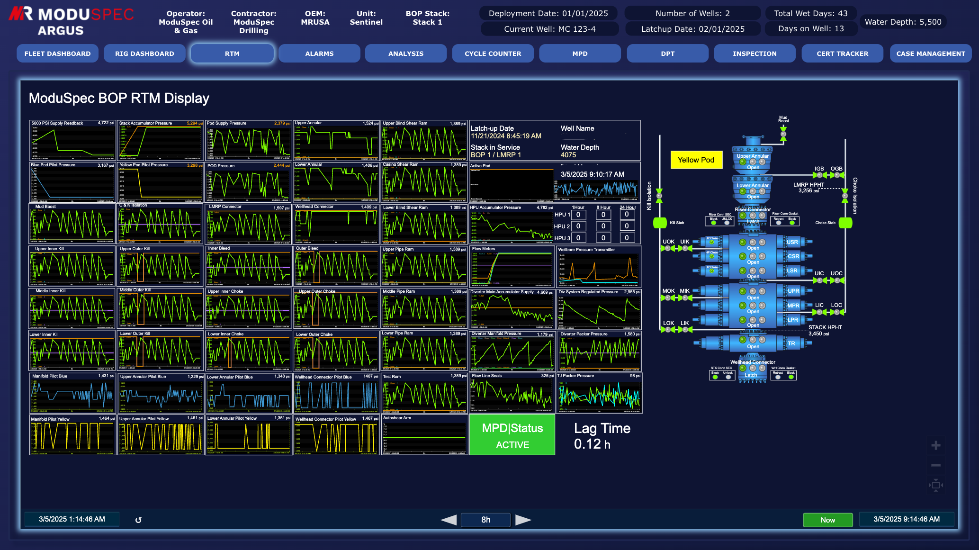Toggle STK Conn SEC Unlock indicator
The height and width of the screenshot is (550, 979).
728,377
